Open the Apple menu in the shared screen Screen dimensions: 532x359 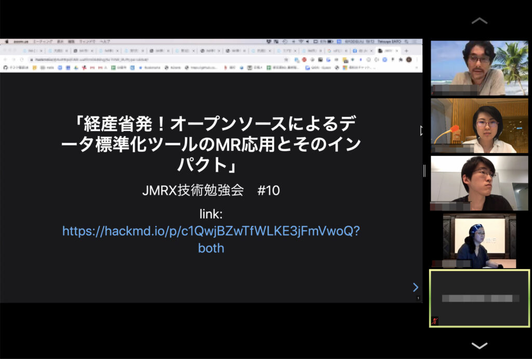[x=6, y=42]
